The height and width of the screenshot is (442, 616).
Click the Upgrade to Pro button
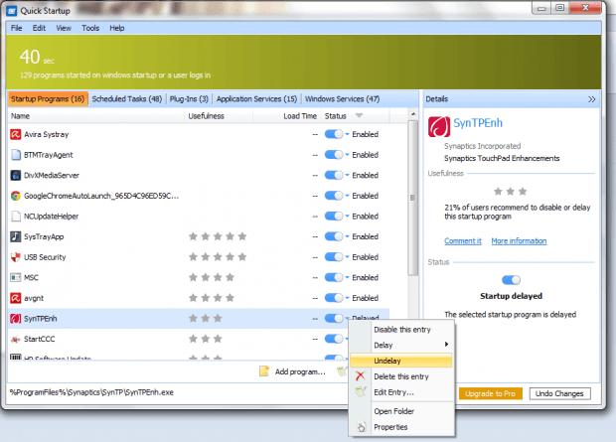(490, 393)
